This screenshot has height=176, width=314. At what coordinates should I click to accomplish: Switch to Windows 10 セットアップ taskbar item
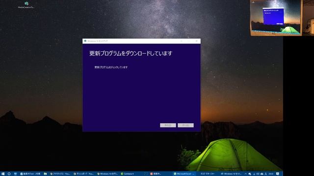pyautogui.click(x=231, y=174)
